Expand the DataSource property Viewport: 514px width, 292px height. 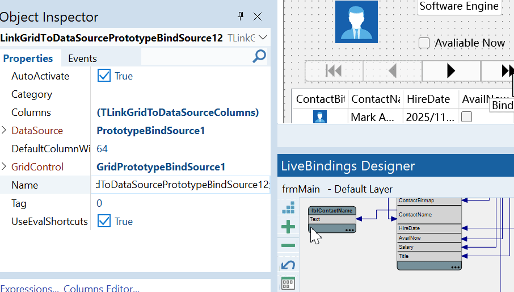tap(5, 131)
